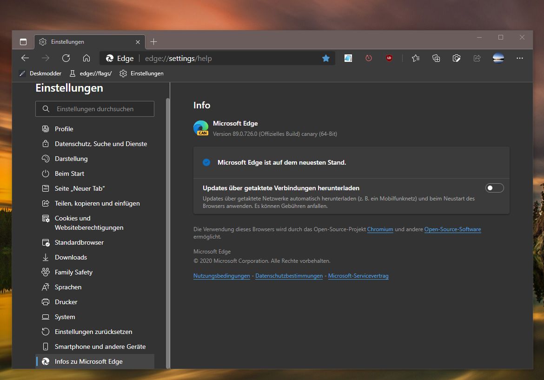Viewport: 544px width, 380px height.
Task: Click the Edge logo in address bar
Action: click(x=110, y=58)
